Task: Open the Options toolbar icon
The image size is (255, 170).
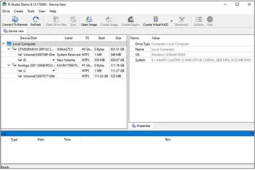Action: 198,19
